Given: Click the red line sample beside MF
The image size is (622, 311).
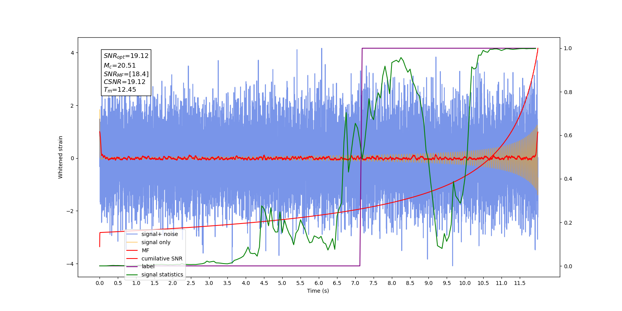Looking at the screenshot, I should [x=132, y=250].
